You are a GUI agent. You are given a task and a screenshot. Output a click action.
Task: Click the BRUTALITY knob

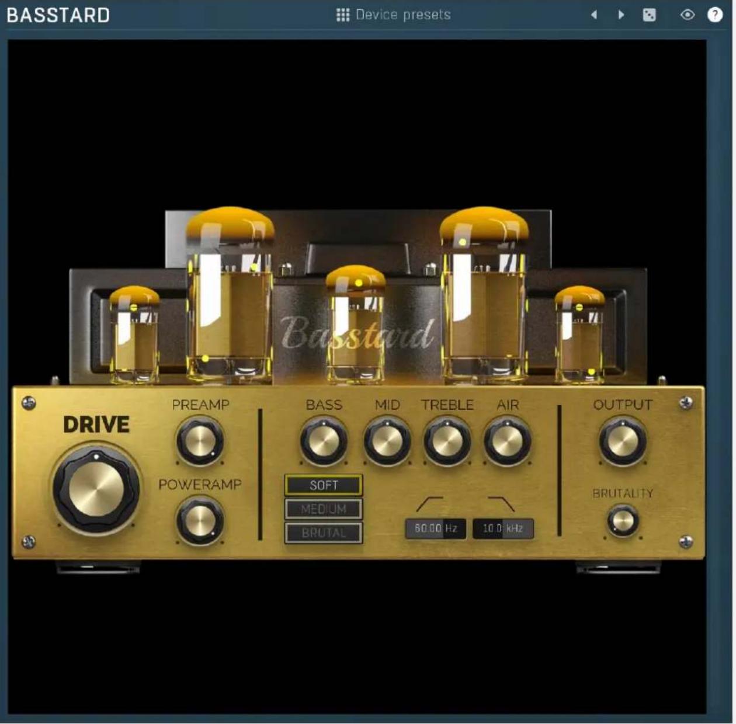tap(623, 521)
